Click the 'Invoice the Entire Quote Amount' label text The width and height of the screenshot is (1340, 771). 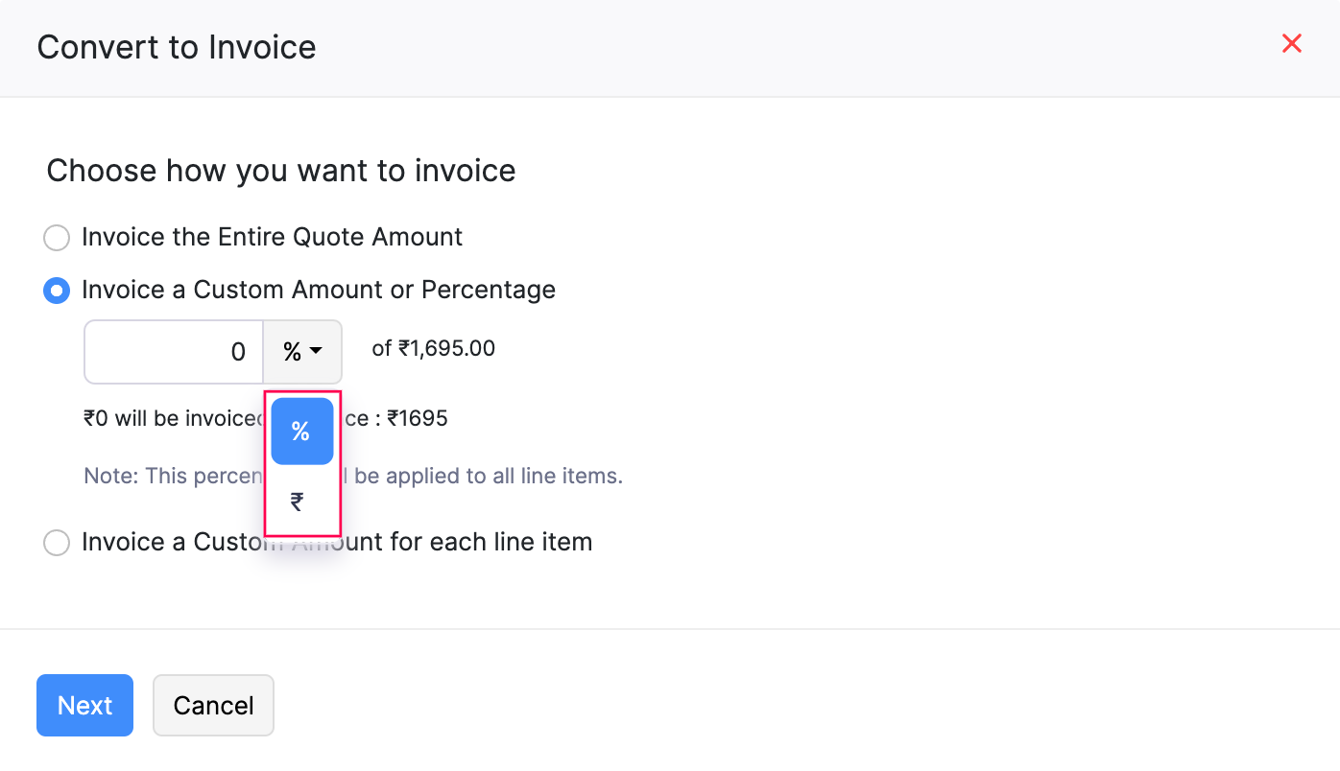272,237
